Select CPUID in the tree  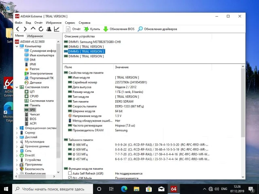32,96
